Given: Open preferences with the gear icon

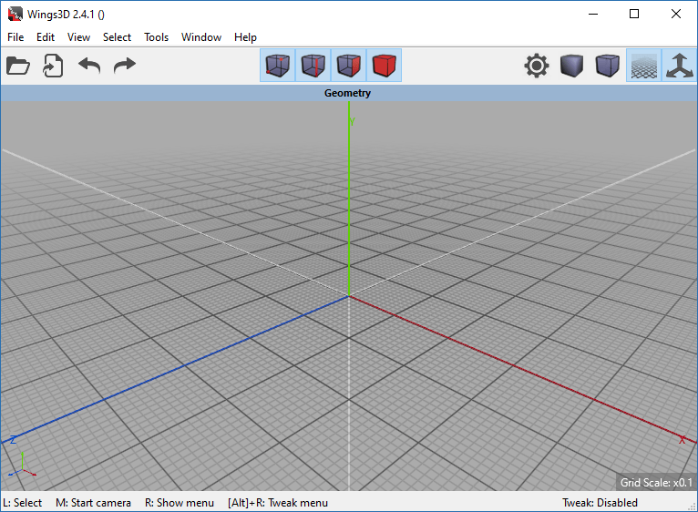Looking at the screenshot, I should point(537,66).
